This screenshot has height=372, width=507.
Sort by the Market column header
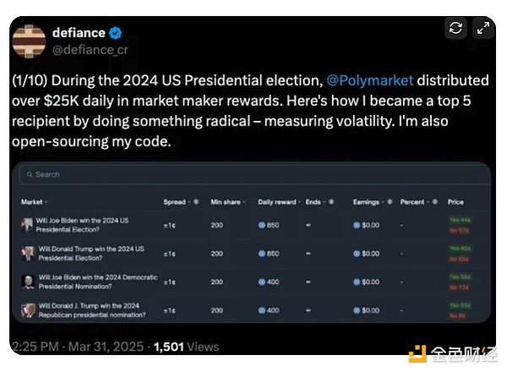point(33,202)
